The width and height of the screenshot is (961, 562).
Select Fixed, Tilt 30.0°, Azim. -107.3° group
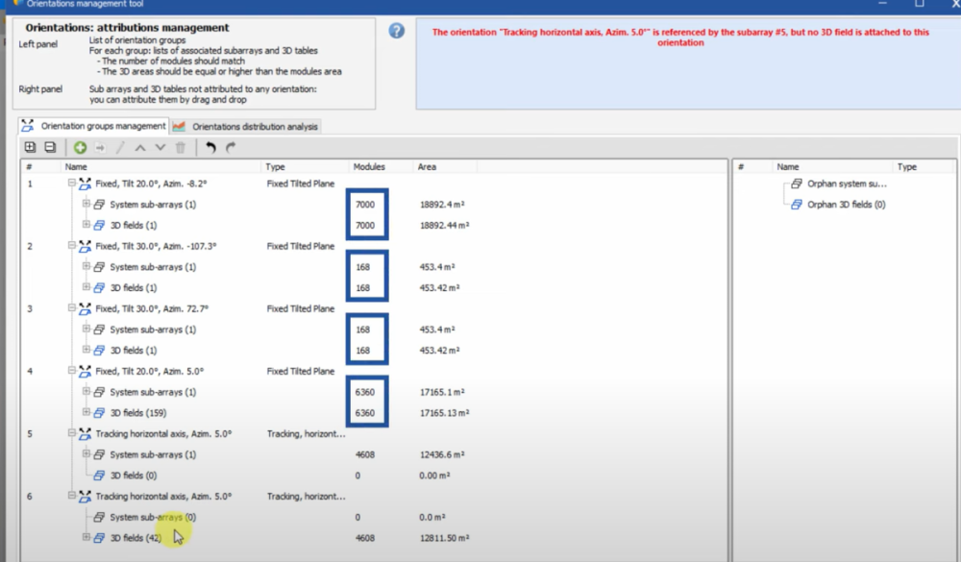152,246
